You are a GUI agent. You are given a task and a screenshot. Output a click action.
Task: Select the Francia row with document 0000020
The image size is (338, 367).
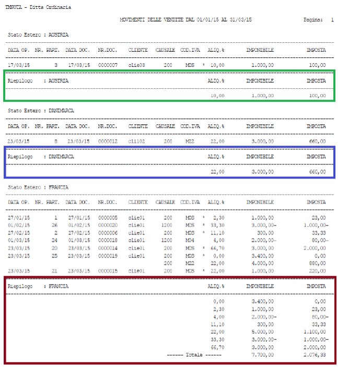(x=168, y=225)
